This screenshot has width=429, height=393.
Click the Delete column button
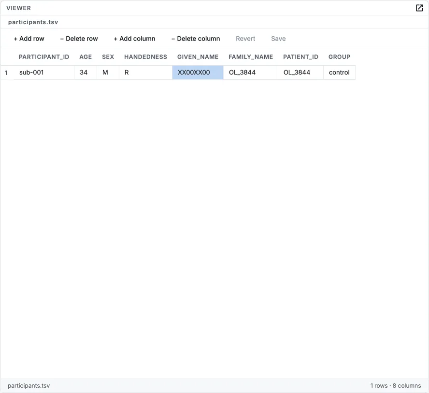(x=196, y=39)
